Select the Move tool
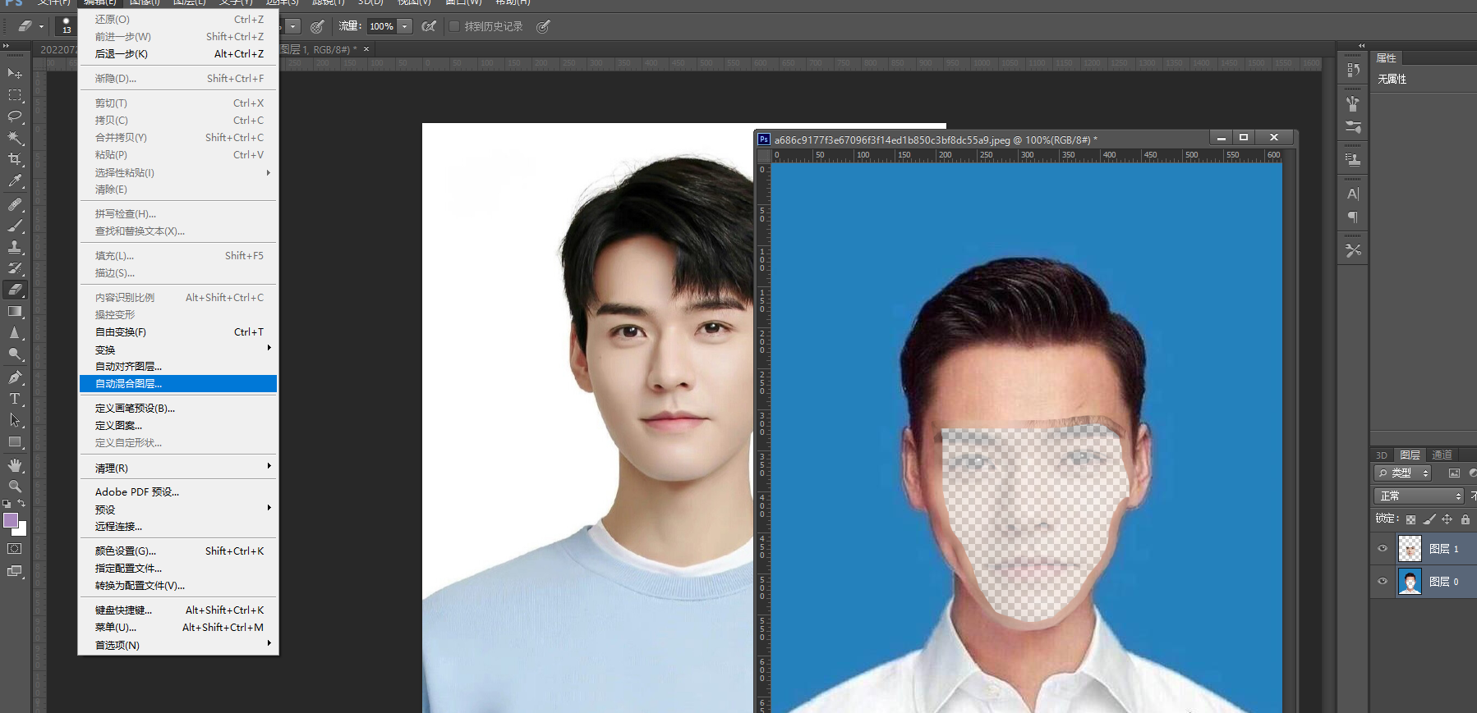Viewport: 1477px width, 713px height. point(15,74)
